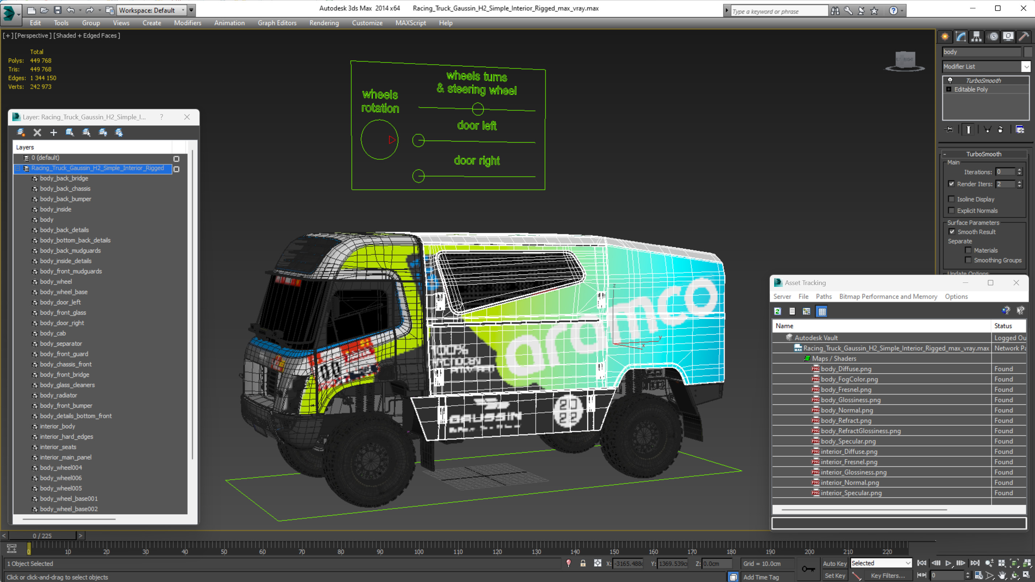This screenshot has height=582, width=1035.
Task: Click Redo arrow in quick access toolbar
Action: click(90, 10)
